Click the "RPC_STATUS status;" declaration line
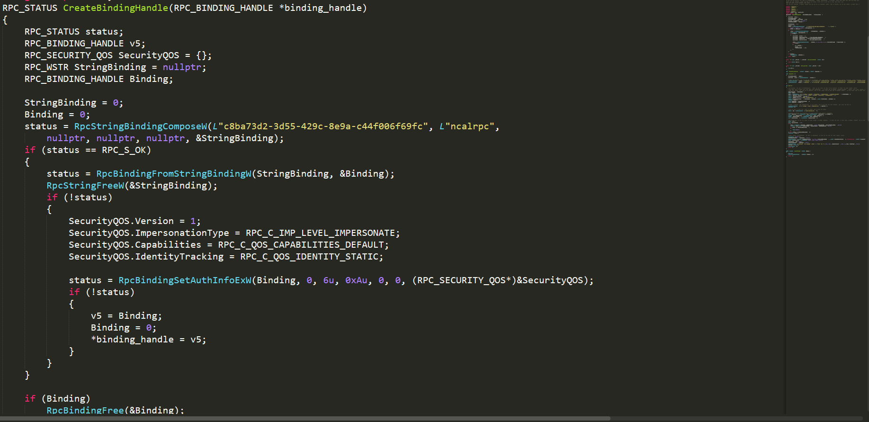 click(x=74, y=32)
